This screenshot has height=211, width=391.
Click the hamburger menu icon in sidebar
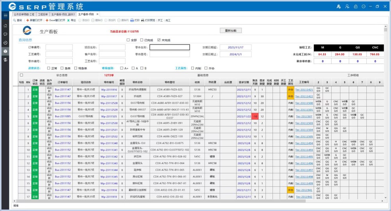(5, 15)
